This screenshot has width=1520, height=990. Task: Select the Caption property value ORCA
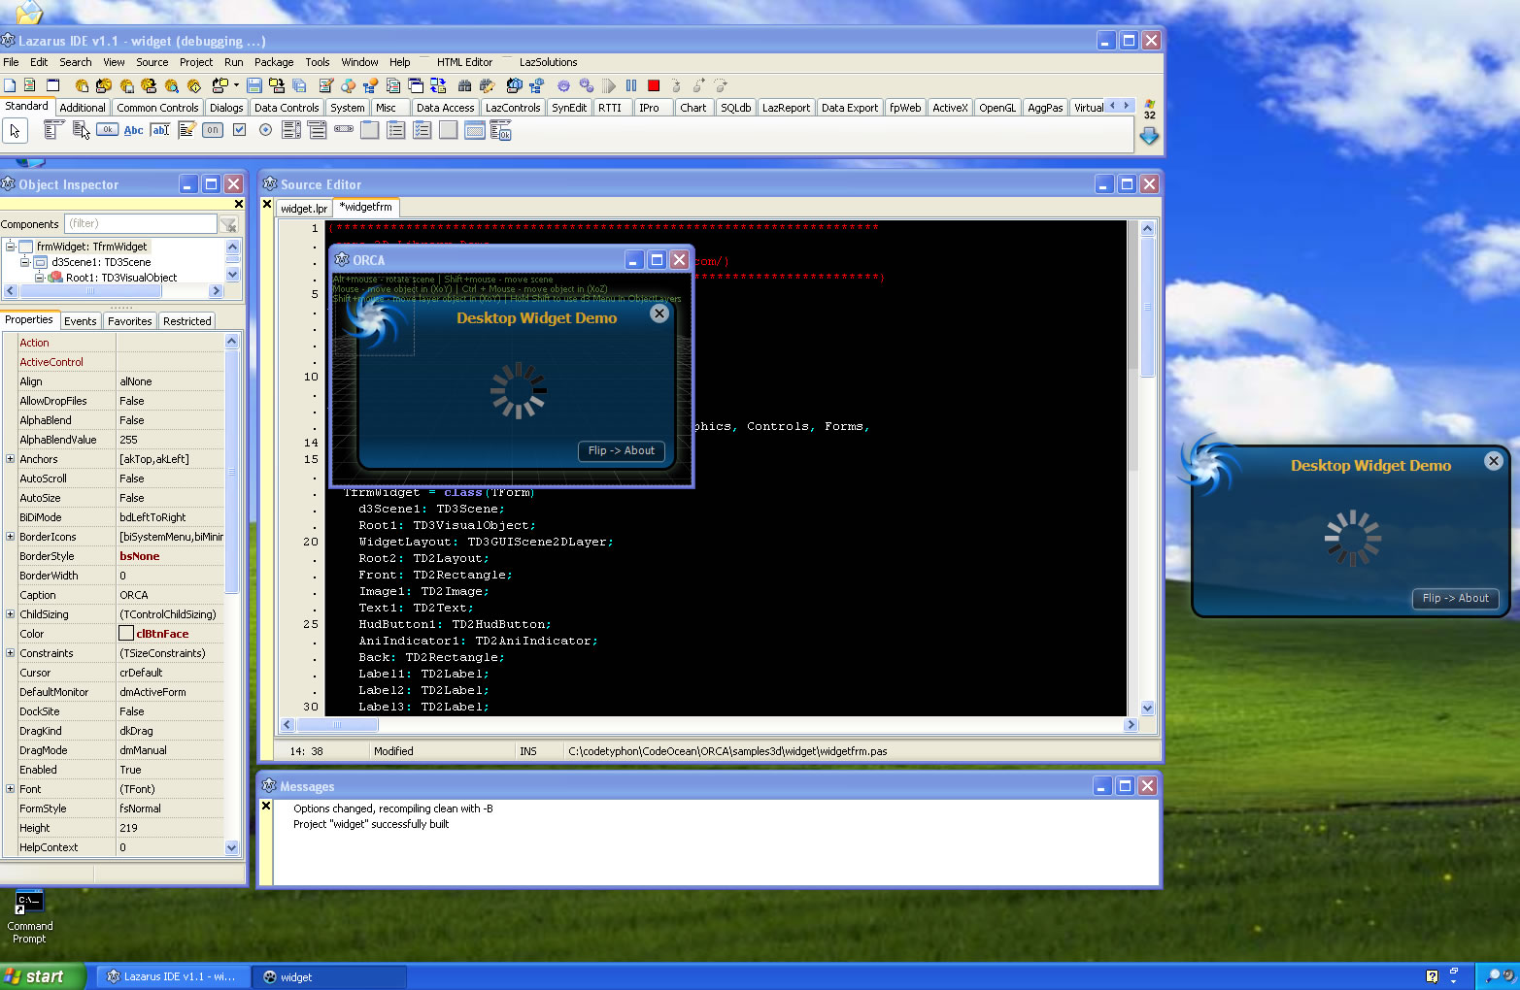[x=134, y=595]
